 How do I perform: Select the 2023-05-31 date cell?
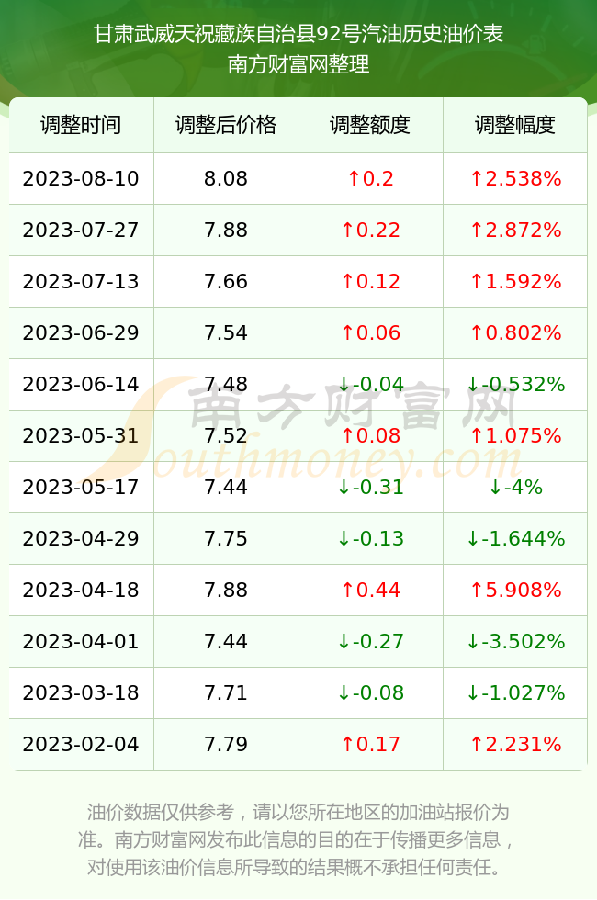pyautogui.click(x=81, y=435)
